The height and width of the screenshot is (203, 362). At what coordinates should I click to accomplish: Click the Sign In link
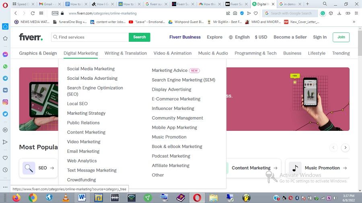tap(320, 37)
